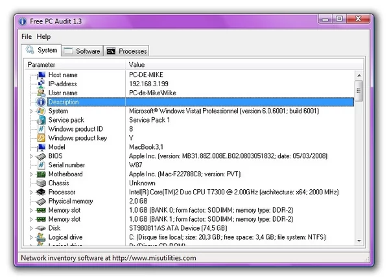Click the Service pack icon
The width and height of the screenshot is (389, 280).
pyautogui.click(x=41, y=120)
